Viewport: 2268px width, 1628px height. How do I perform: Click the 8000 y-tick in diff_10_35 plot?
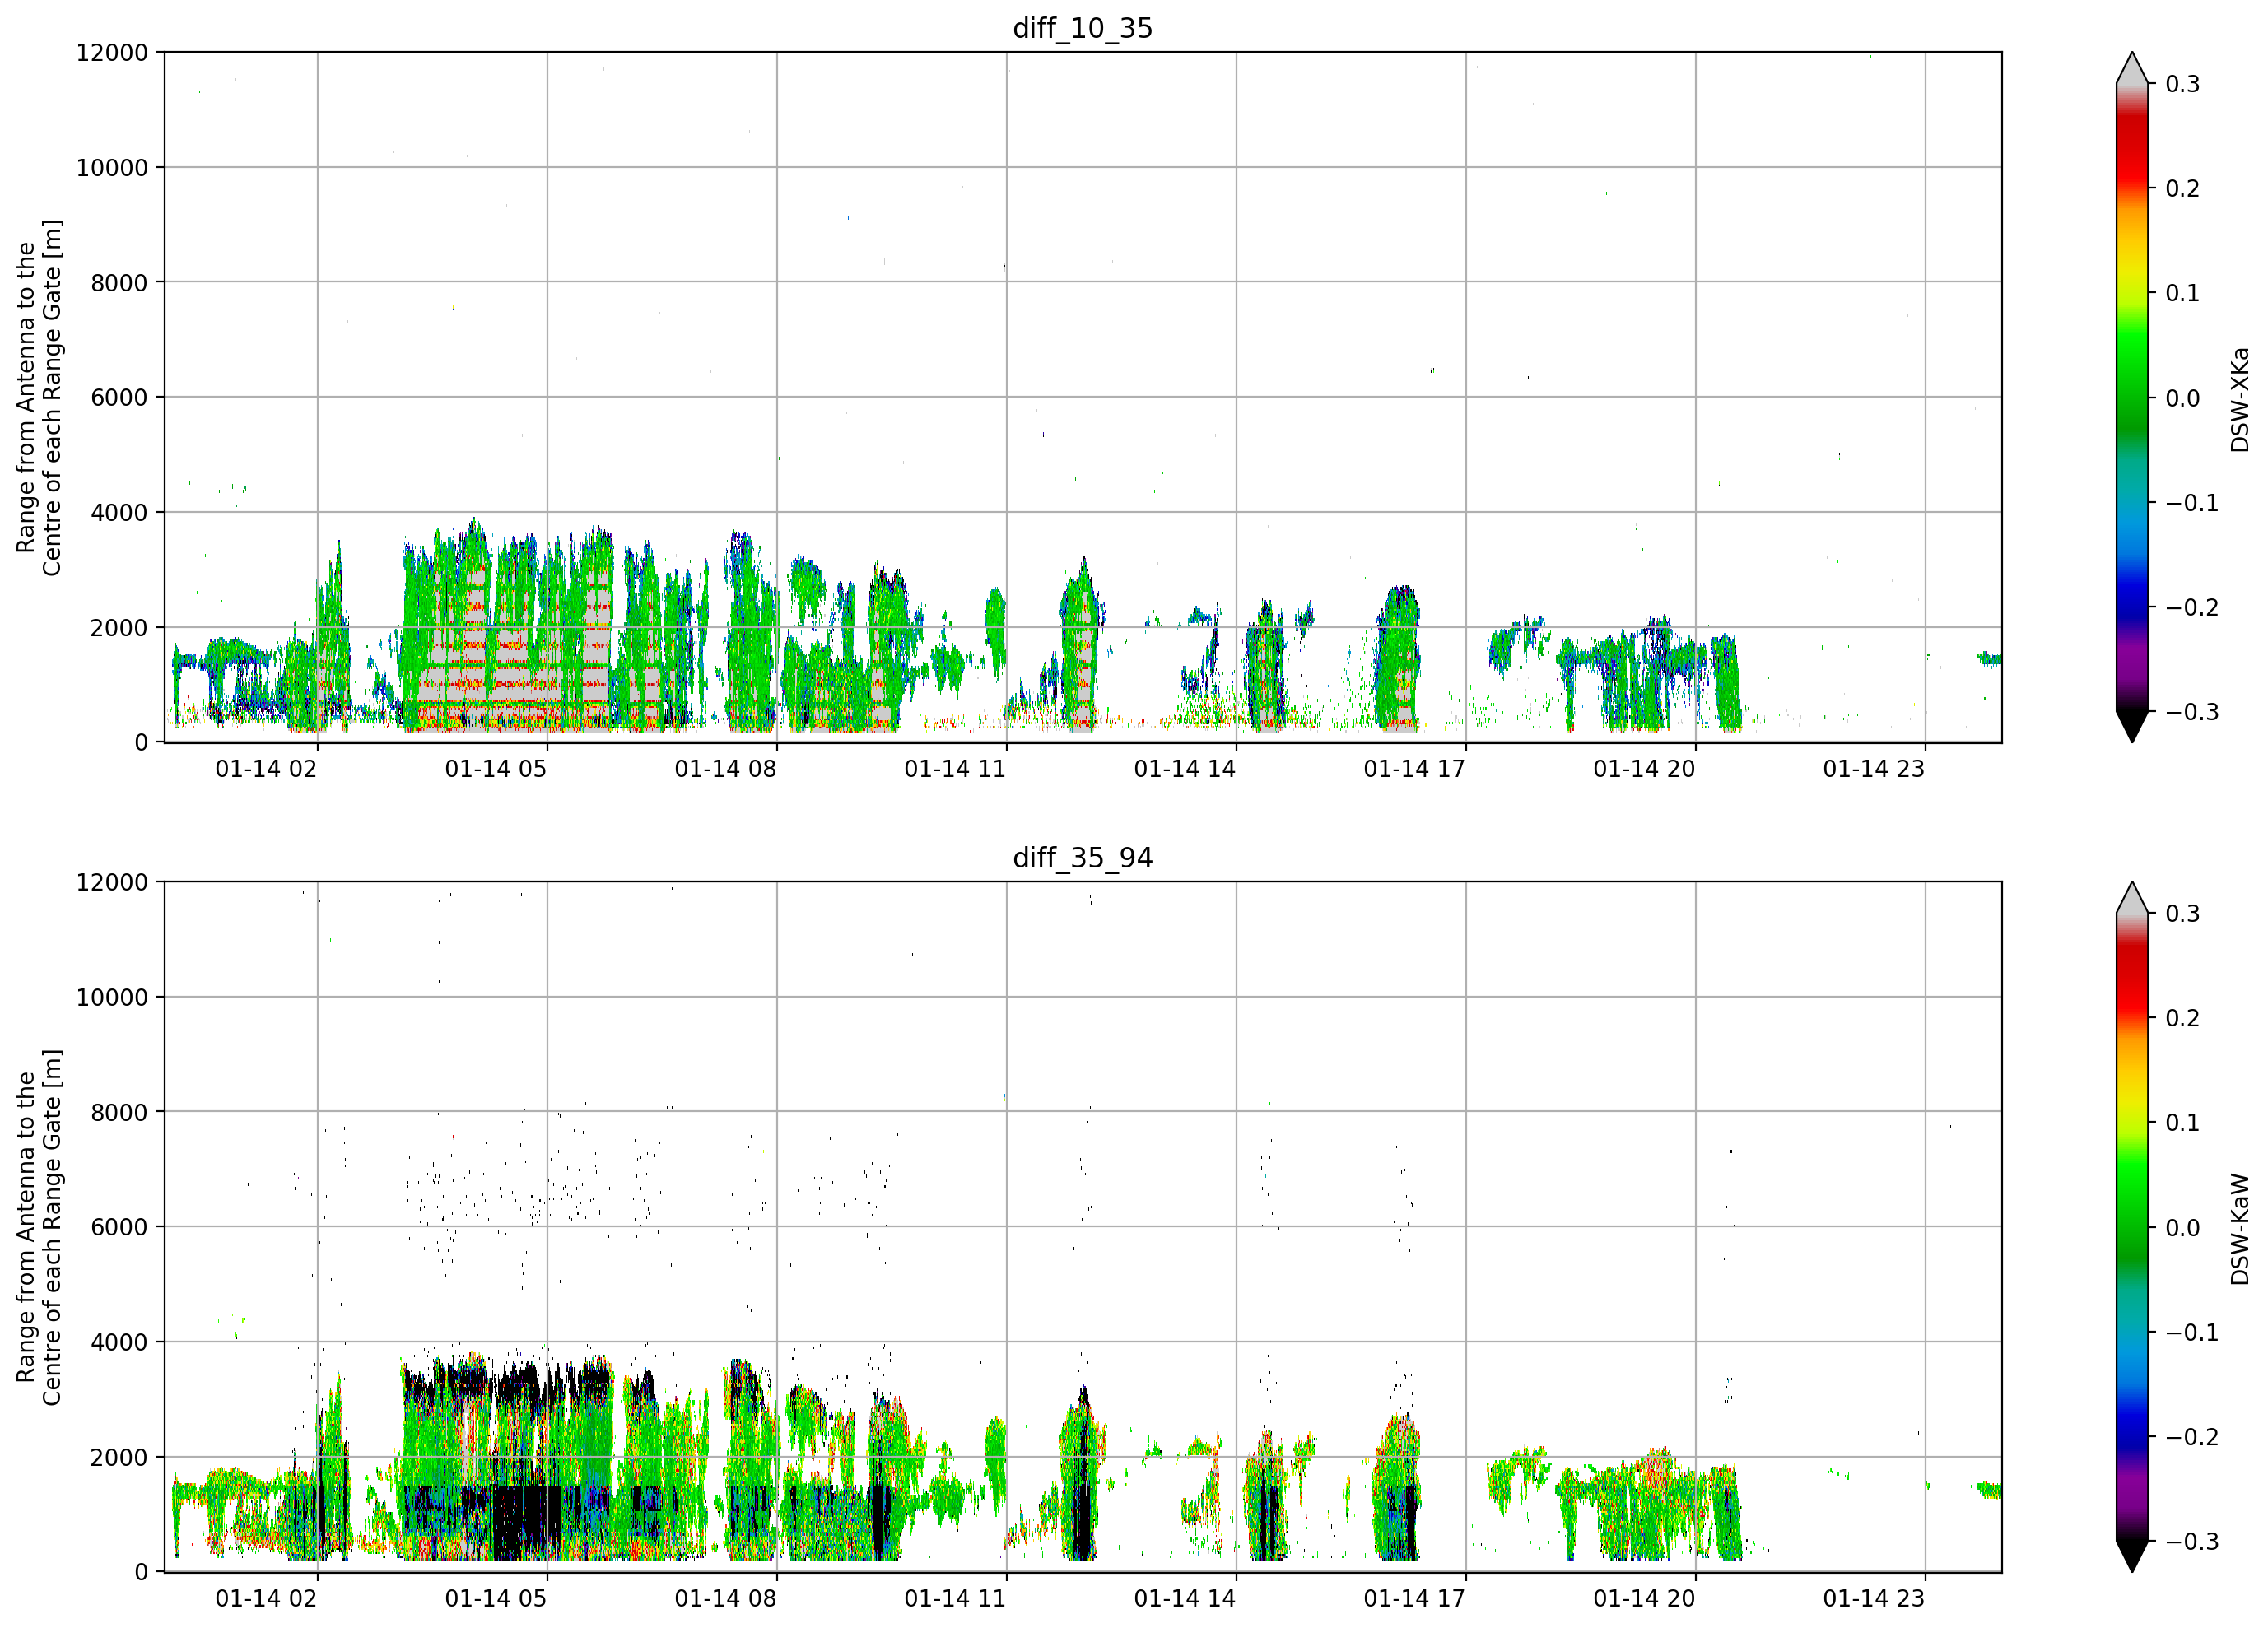(x=119, y=283)
